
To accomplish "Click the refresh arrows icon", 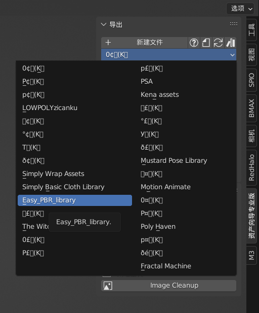I will [x=218, y=43].
